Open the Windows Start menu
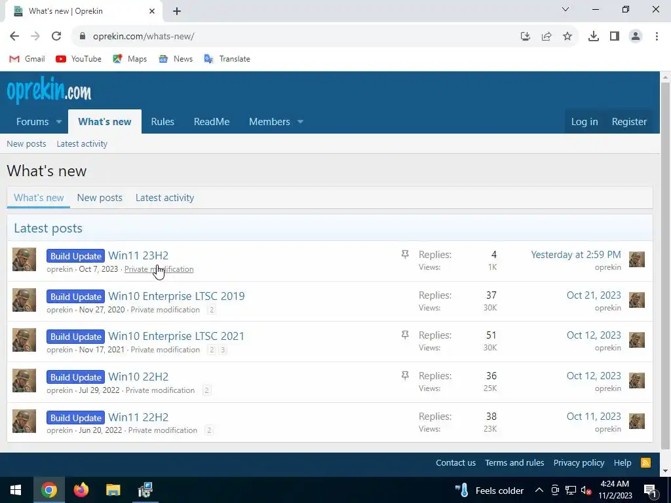Viewport: 671px width, 503px height. point(16,490)
